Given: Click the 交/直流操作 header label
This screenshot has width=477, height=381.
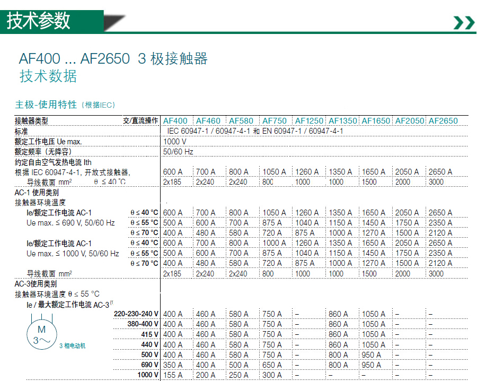Looking at the screenshot, I should 140,121.
